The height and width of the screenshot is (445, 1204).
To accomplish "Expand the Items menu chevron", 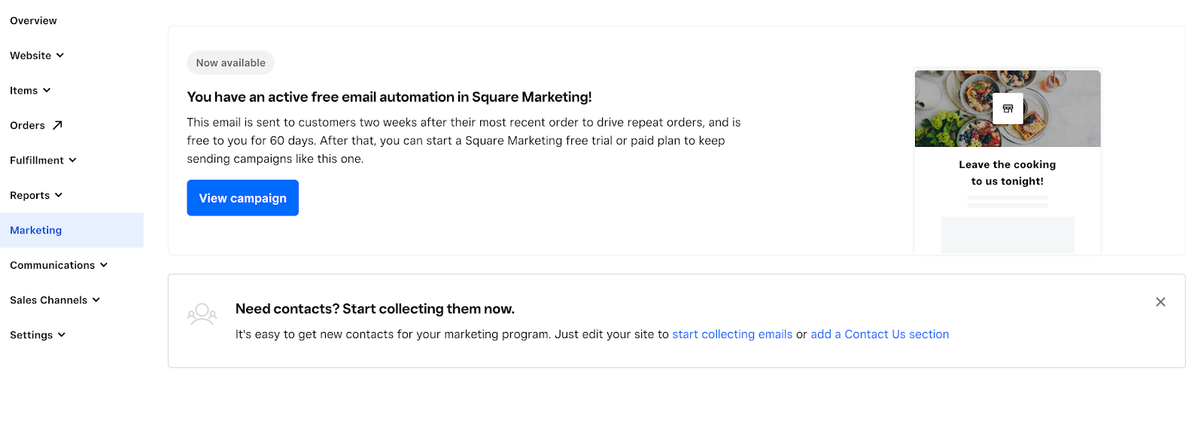I will coord(47,90).
